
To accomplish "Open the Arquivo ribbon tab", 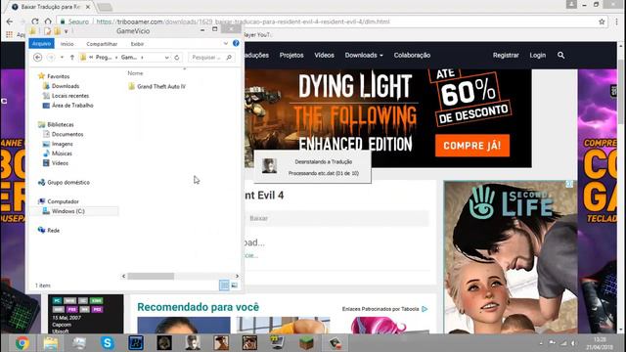I will (41, 43).
